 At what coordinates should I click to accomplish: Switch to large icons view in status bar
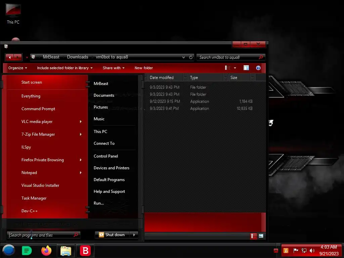click(x=261, y=236)
